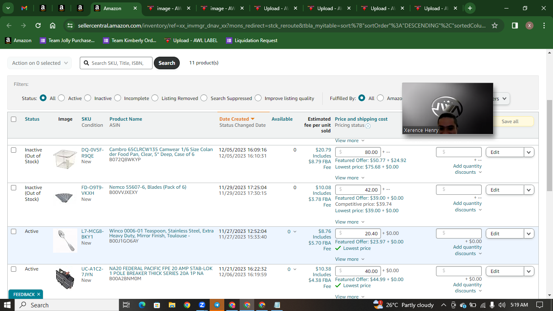Focus the SKU, Title, ISBN search box
553x311 pixels.
(116, 63)
